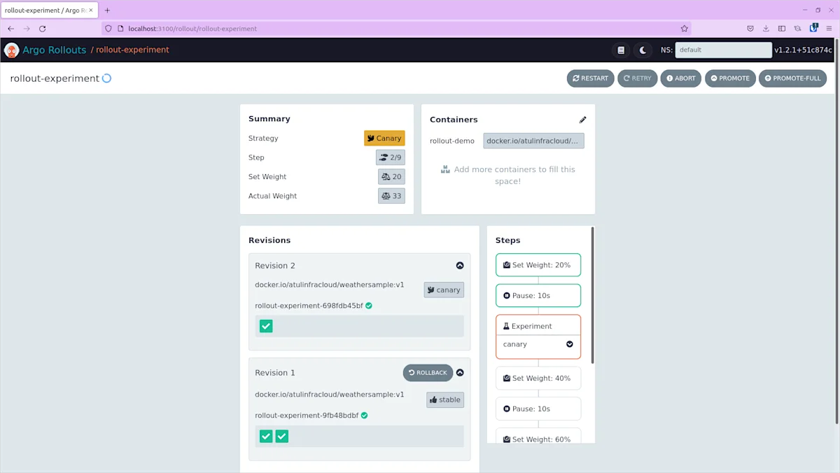
Task: Click the healthy status icon beside rollout-experiment-698fdb45bf
Action: (x=369, y=306)
